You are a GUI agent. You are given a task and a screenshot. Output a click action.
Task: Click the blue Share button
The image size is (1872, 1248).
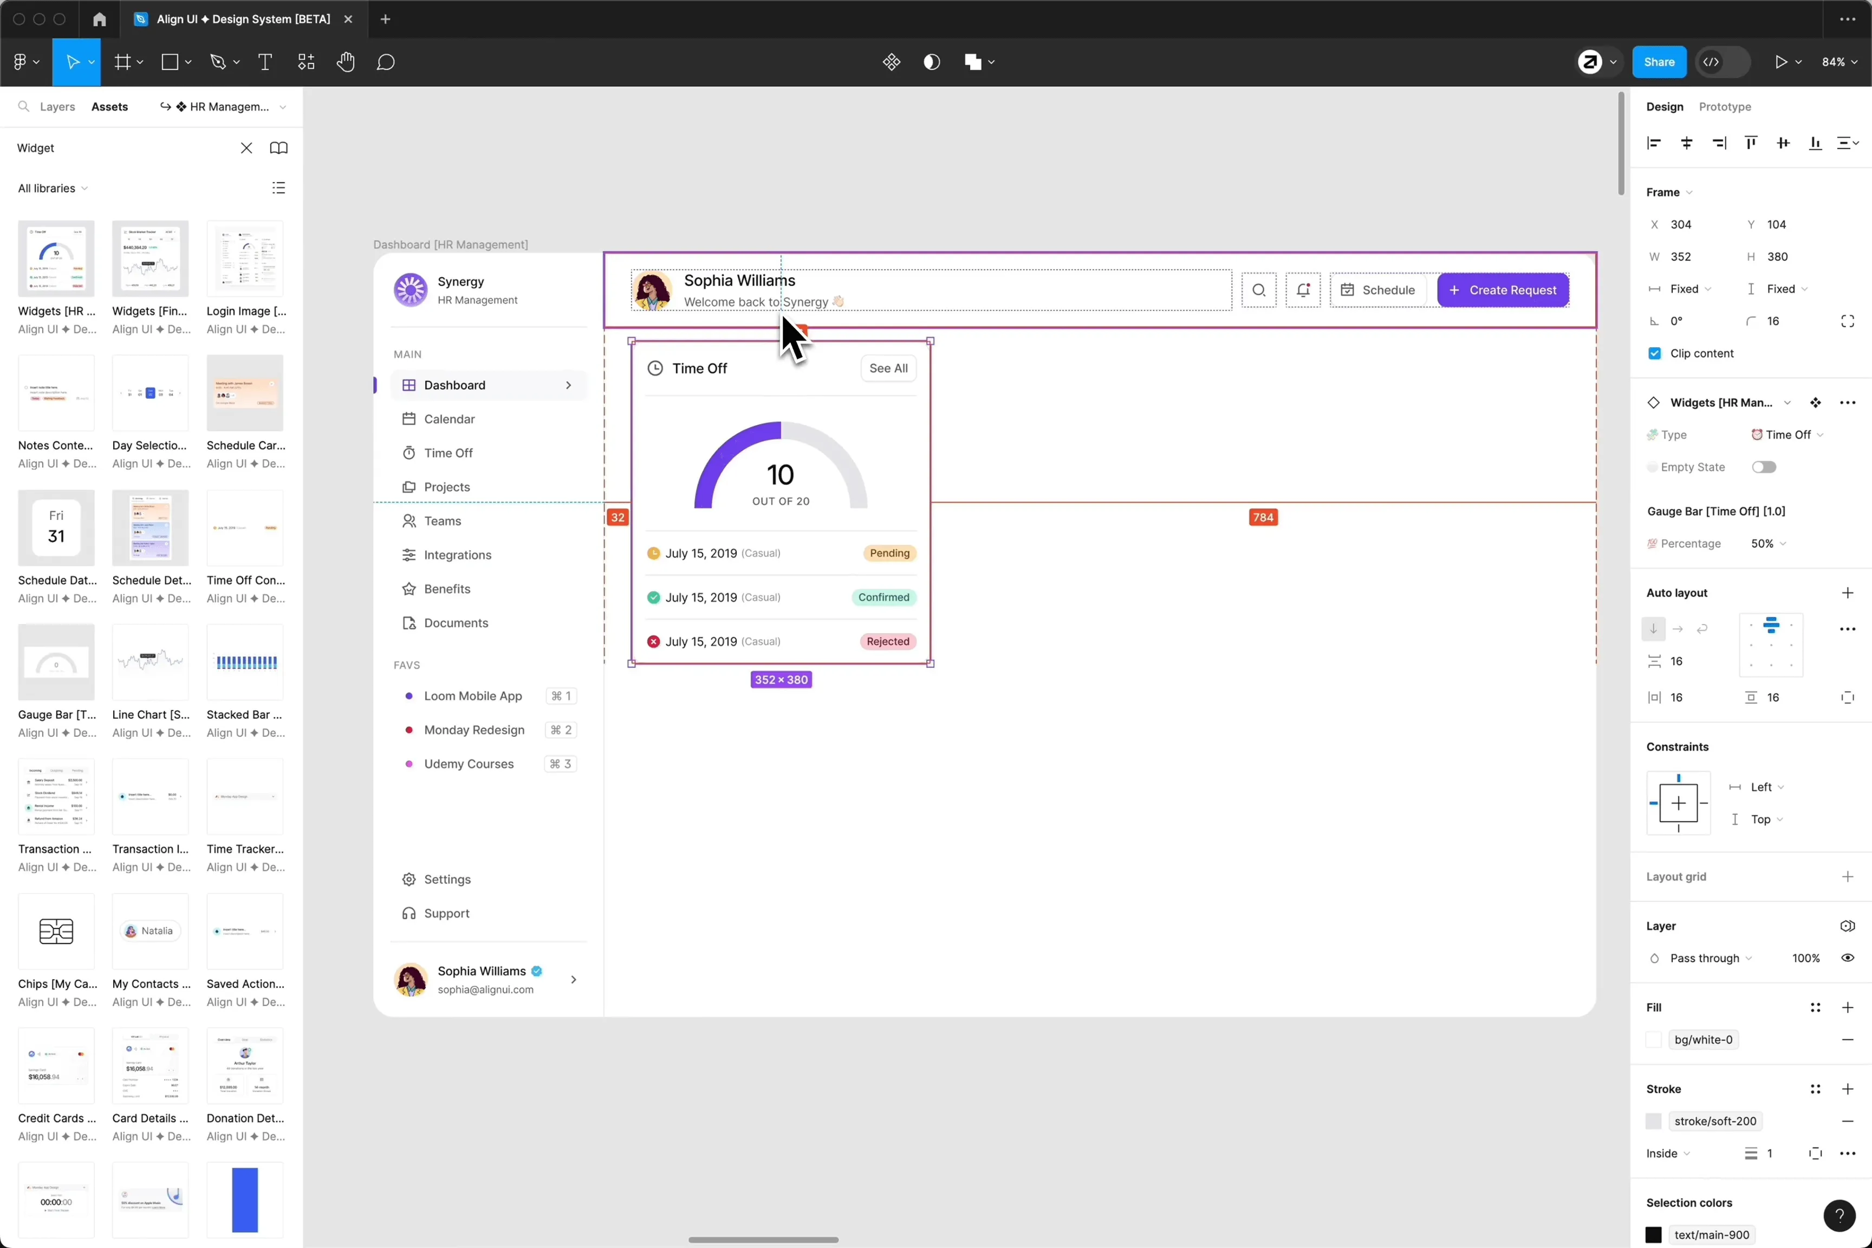(1659, 62)
